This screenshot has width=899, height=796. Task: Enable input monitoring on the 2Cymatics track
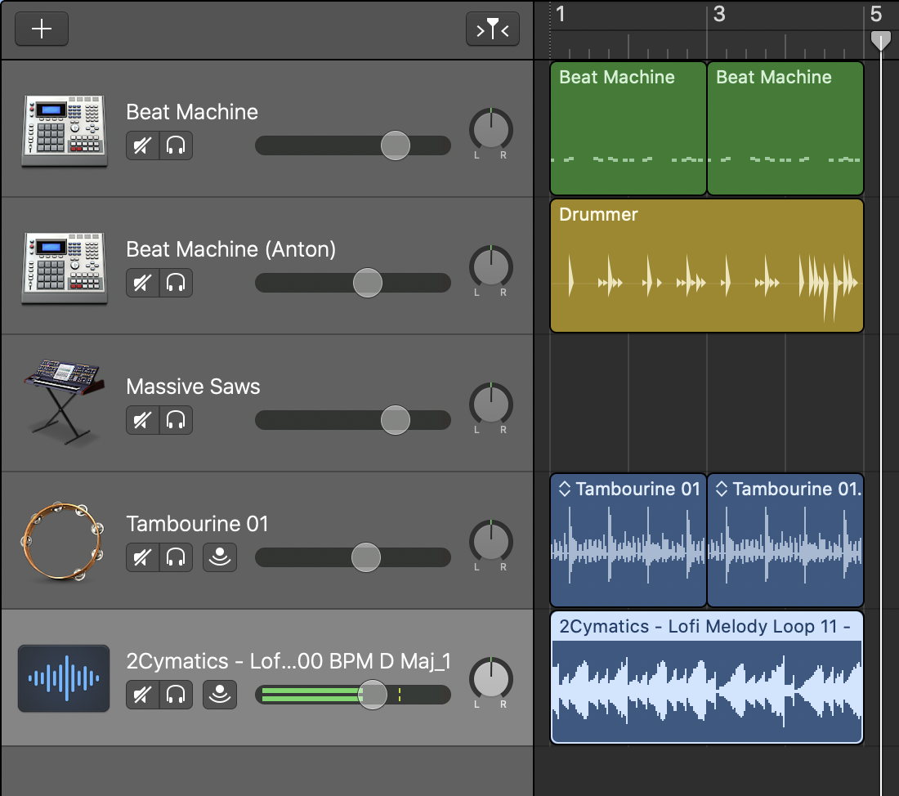point(219,695)
